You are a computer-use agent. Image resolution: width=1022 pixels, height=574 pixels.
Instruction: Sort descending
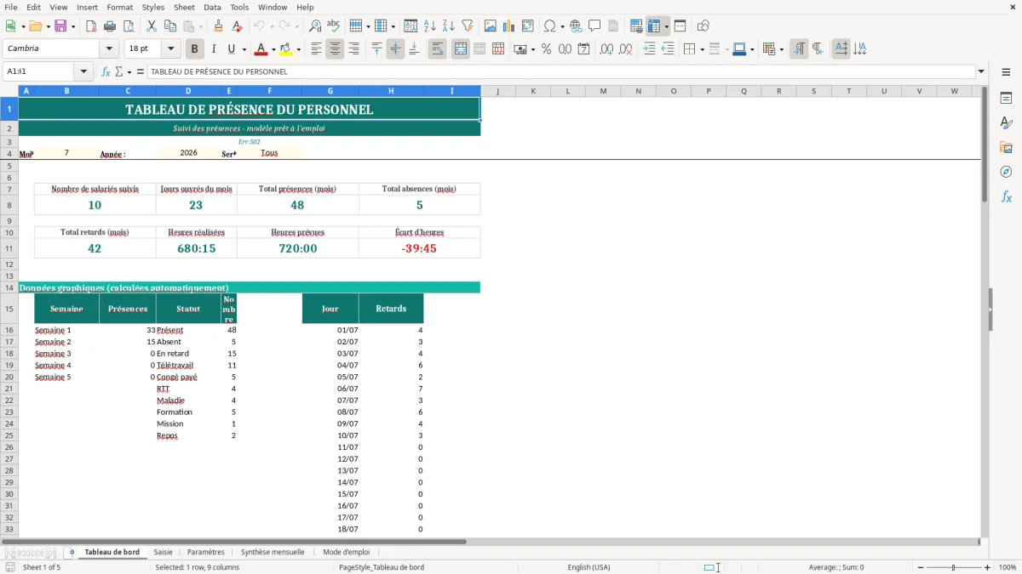pyautogui.click(x=449, y=26)
